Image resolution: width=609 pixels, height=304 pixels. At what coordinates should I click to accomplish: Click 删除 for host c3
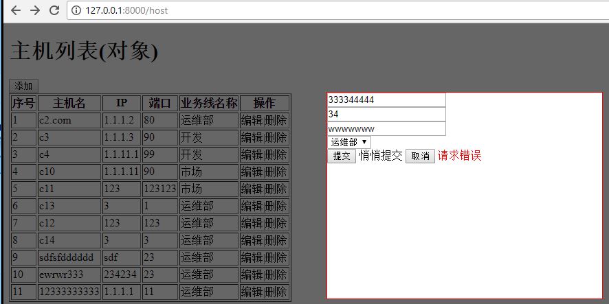[x=276, y=137]
